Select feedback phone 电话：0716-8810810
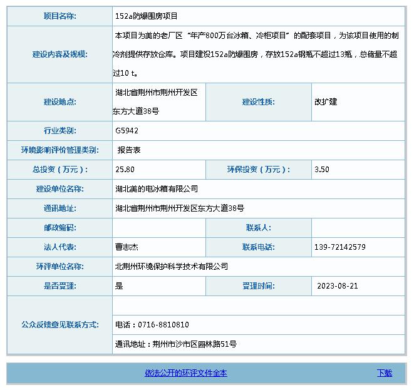The height and width of the screenshot is (390, 414). (x=152, y=325)
